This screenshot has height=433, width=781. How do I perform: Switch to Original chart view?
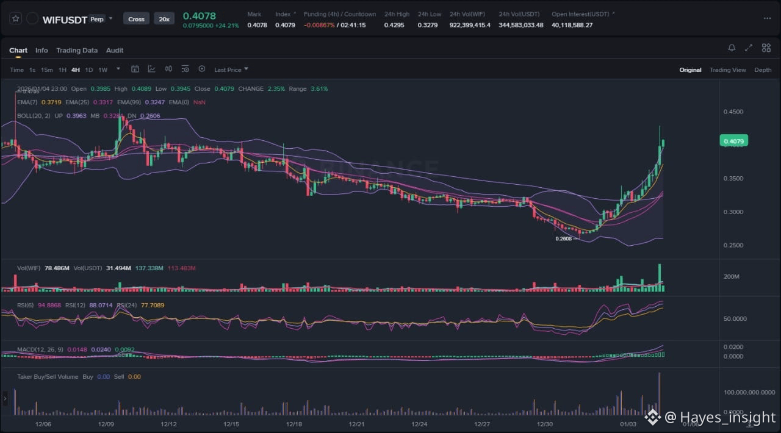pyautogui.click(x=690, y=70)
